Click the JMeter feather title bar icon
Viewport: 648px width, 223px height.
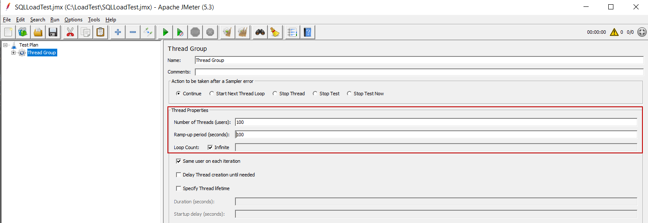7,7
